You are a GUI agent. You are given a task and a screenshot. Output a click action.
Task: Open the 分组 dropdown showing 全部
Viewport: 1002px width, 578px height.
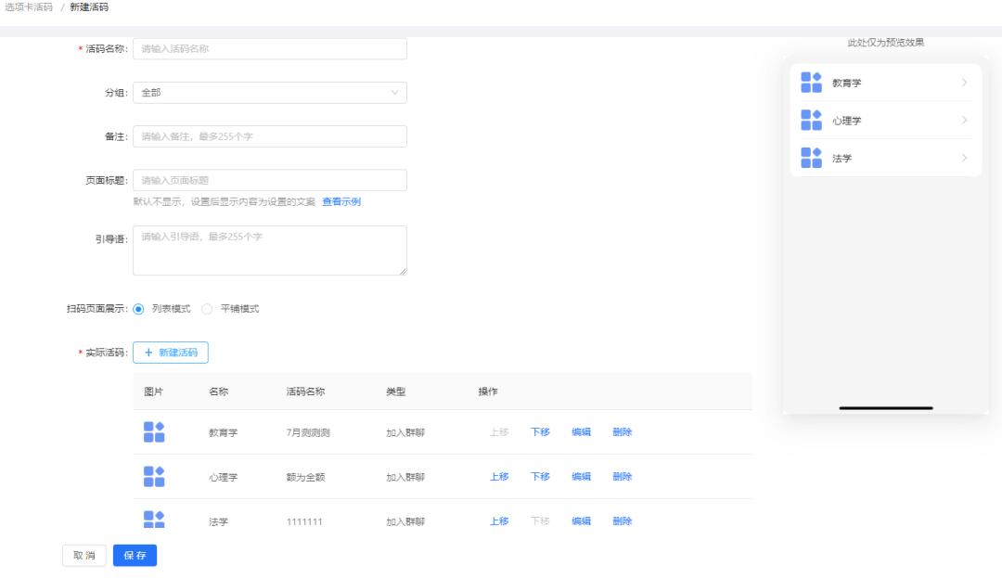(x=269, y=93)
